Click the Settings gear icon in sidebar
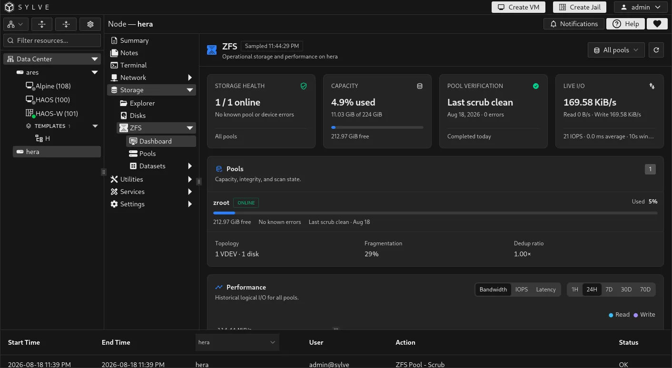Image resolution: width=672 pixels, height=368 pixels. (114, 204)
